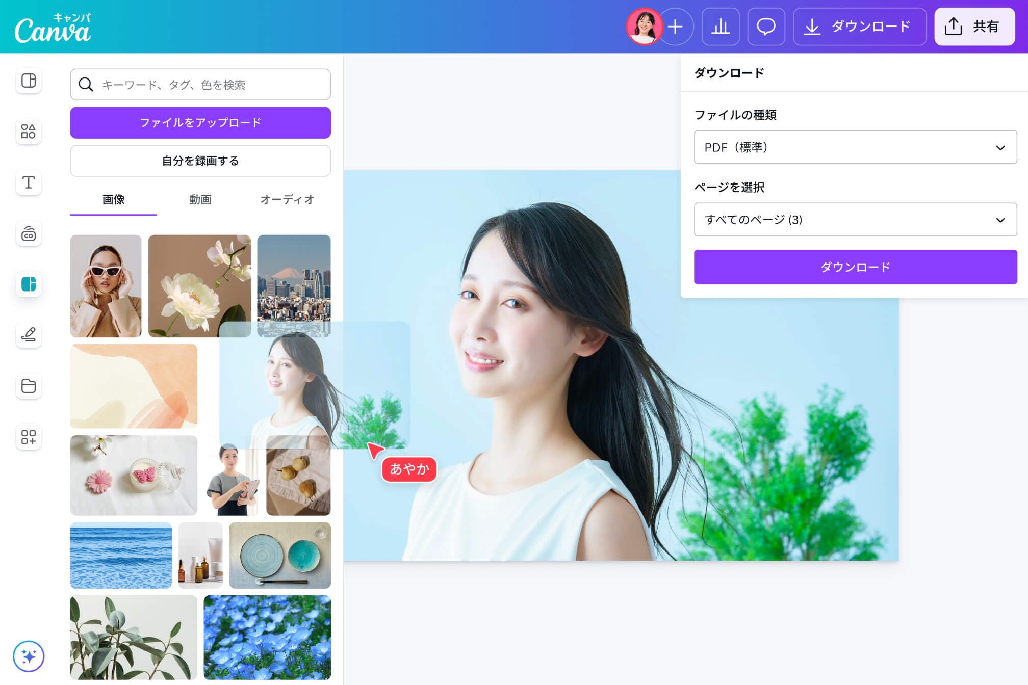Add a collaborator with plus icon

pos(675,27)
